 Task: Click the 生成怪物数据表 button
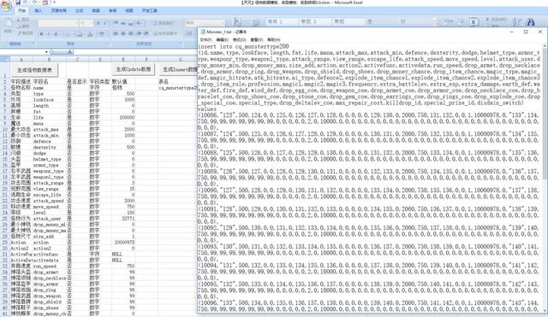34,70
